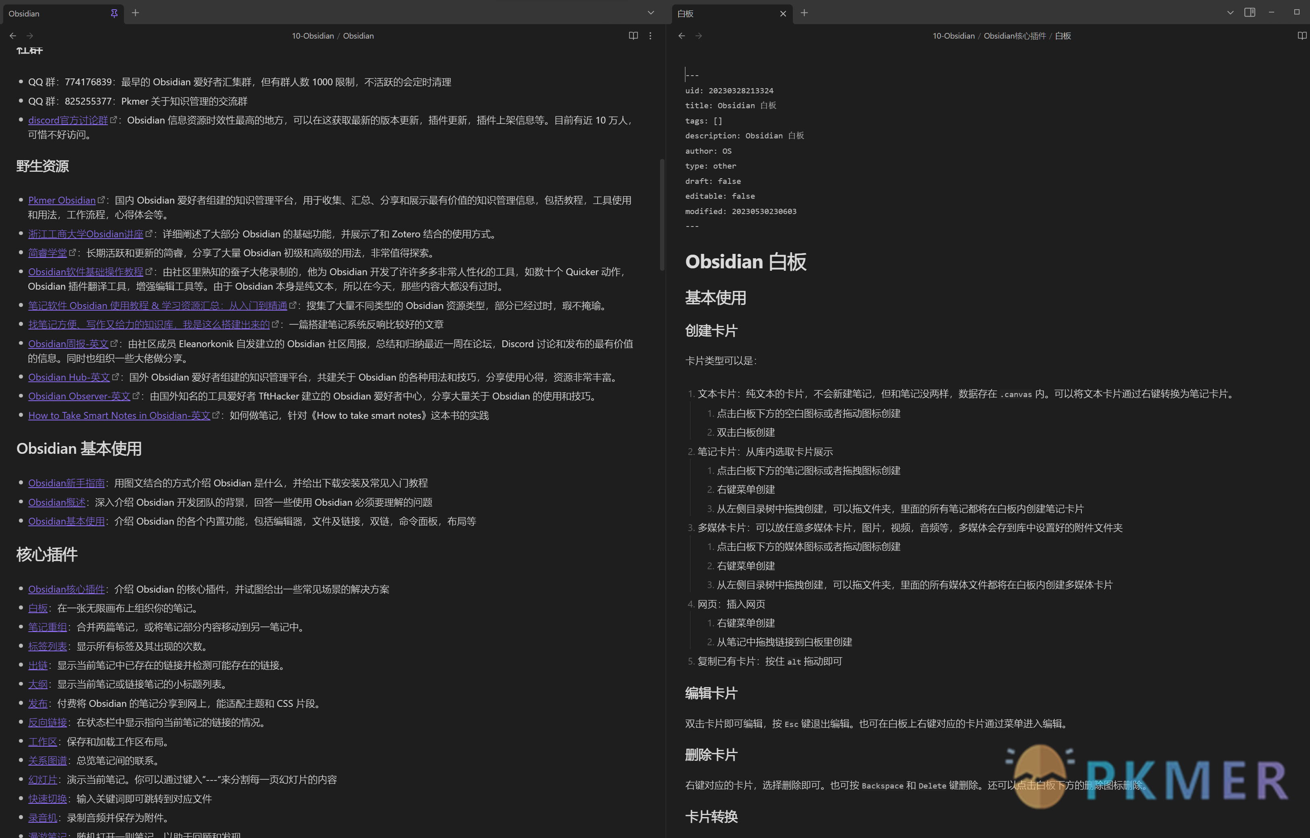The width and height of the screenshot is (1310, 838).
Task: Navigate forward in right pane
Action: click(699, 36)
